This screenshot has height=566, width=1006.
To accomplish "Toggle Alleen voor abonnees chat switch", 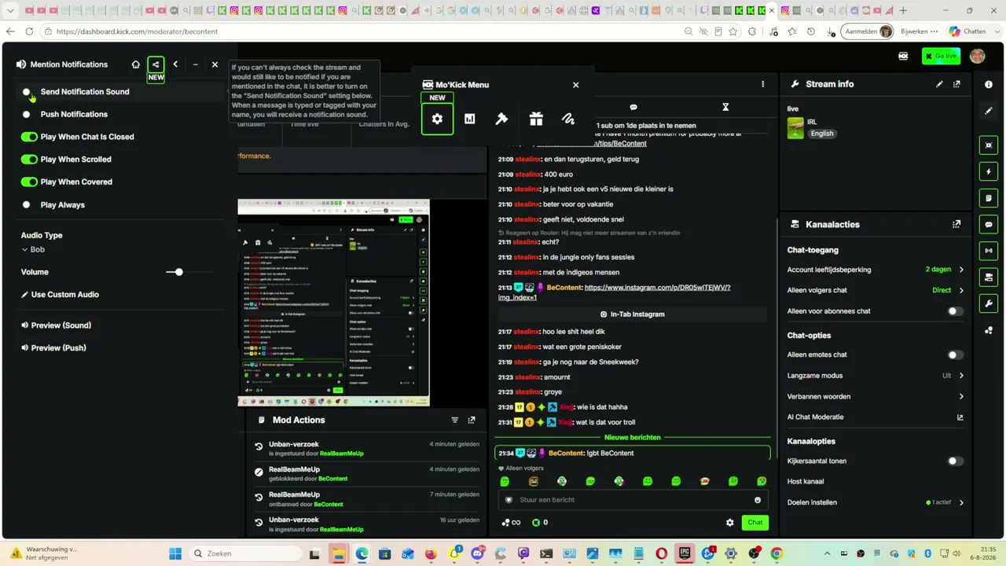I will (955, 311).
